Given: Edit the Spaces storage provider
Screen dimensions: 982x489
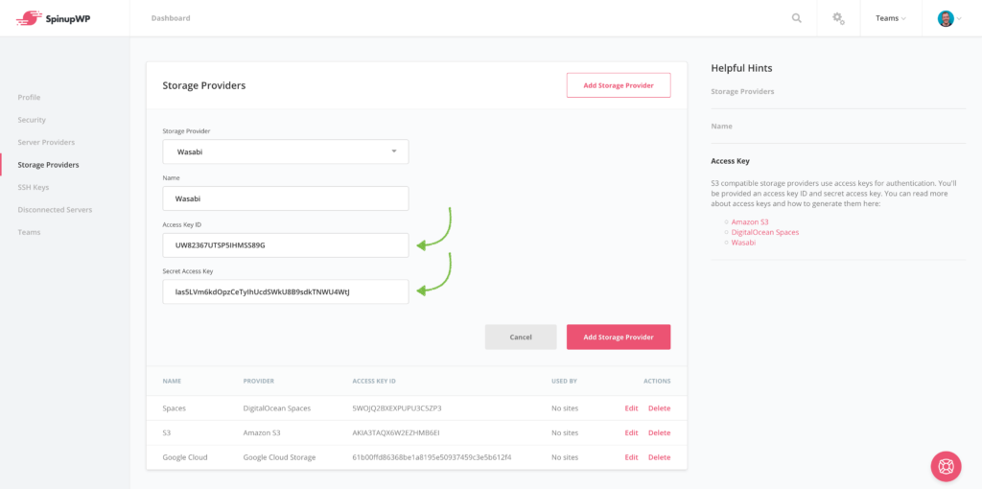Looking at the screenshot, I should [x=631, y=408].
